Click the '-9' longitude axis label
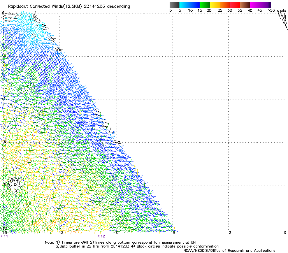 116,233
